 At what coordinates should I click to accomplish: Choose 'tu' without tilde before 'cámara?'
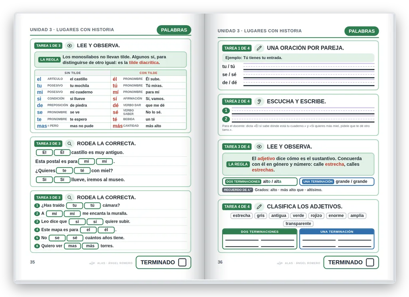point(75,205)
